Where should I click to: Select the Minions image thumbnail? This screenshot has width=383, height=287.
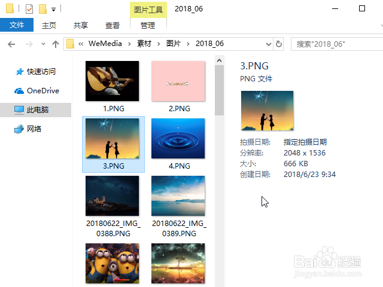[x=112, y=263]
